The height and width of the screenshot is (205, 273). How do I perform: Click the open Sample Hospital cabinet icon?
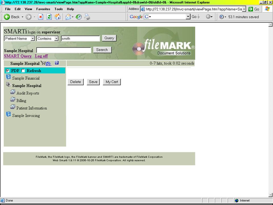(8, 84)
